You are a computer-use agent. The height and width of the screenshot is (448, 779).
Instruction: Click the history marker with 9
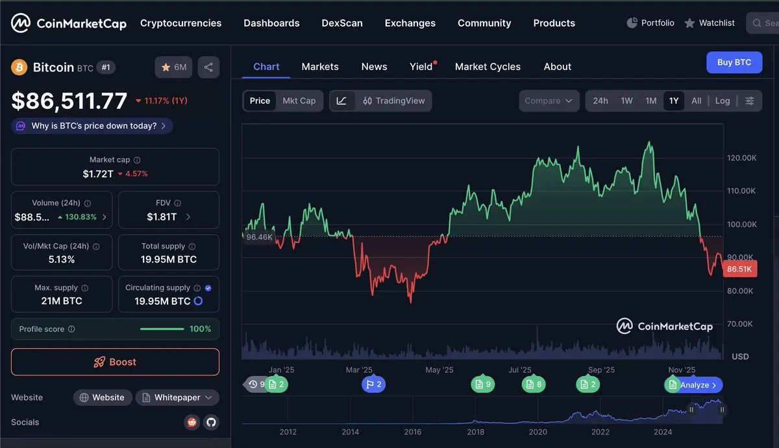pos(256,384)
